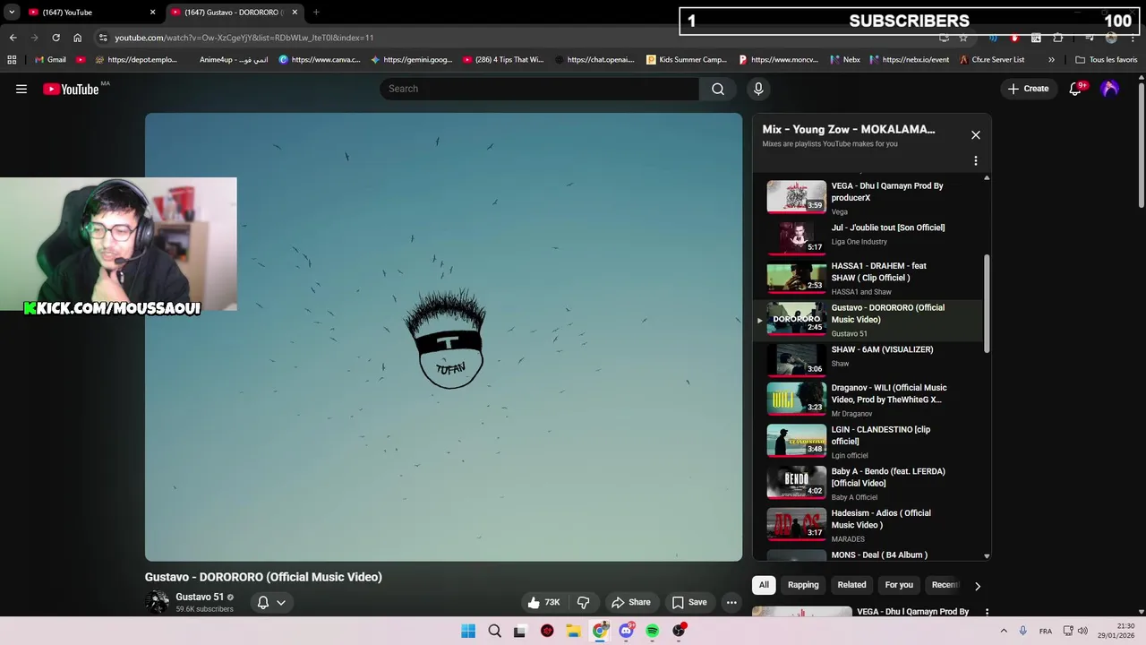Open Tous les favoris folder

coord(1106,60)
